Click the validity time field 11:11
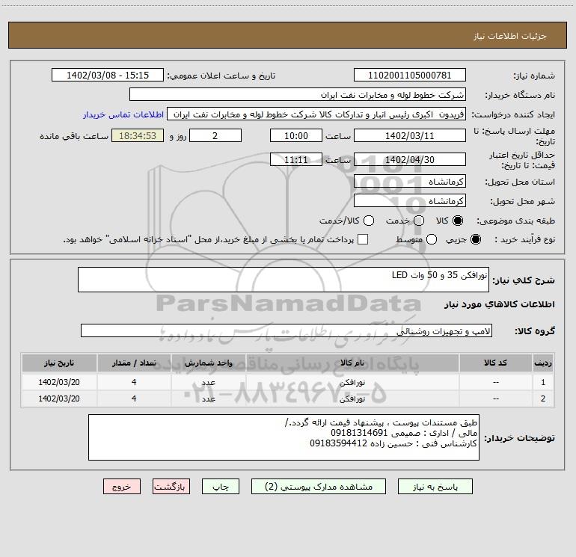Viewport: 576px width, 557px height. 296,159
